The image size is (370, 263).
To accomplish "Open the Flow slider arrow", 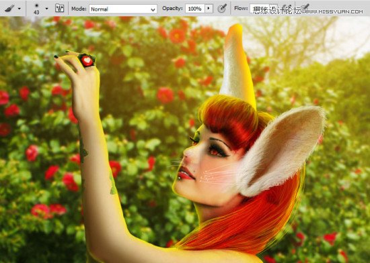I will point(273,9).
